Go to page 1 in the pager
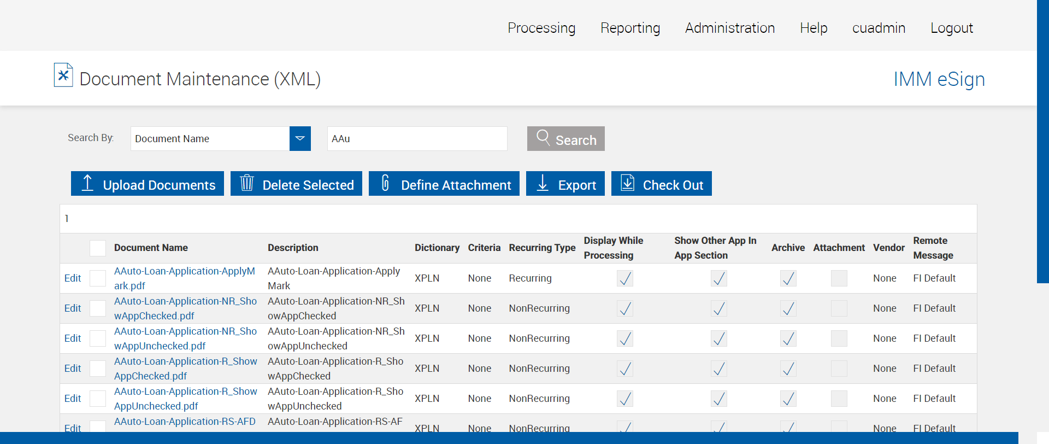This screenshot has width=1049, height=444. pyautogui.click(x=67, y=219)
